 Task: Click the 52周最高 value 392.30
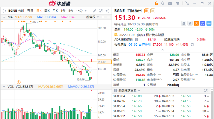click(x=140, y=75)
